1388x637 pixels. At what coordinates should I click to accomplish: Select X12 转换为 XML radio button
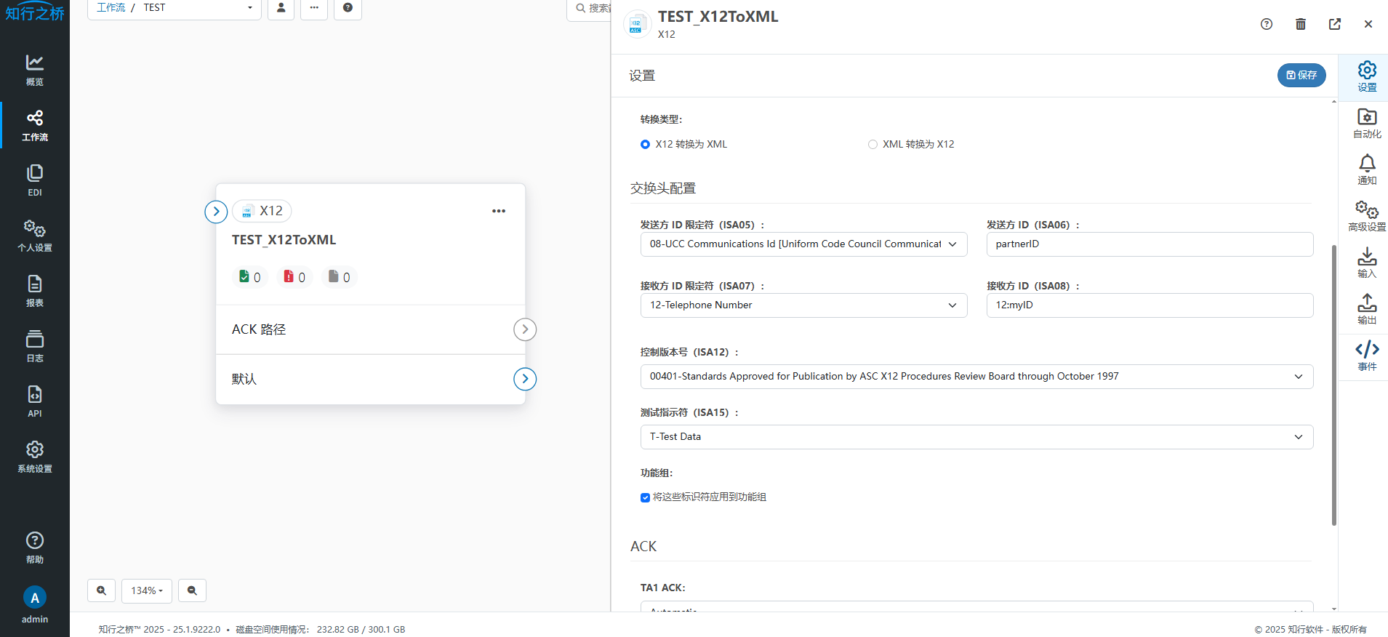click(645, 145)
